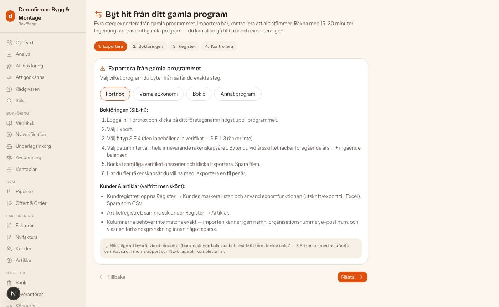Open Sök magnifier icon in sidebar
The height and width of the screenshot is (307, 499).
click(9, 101)
